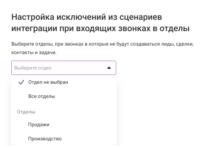Click the Выберите отдел placeholder text
221x146 pixels.
coord(33,68)
